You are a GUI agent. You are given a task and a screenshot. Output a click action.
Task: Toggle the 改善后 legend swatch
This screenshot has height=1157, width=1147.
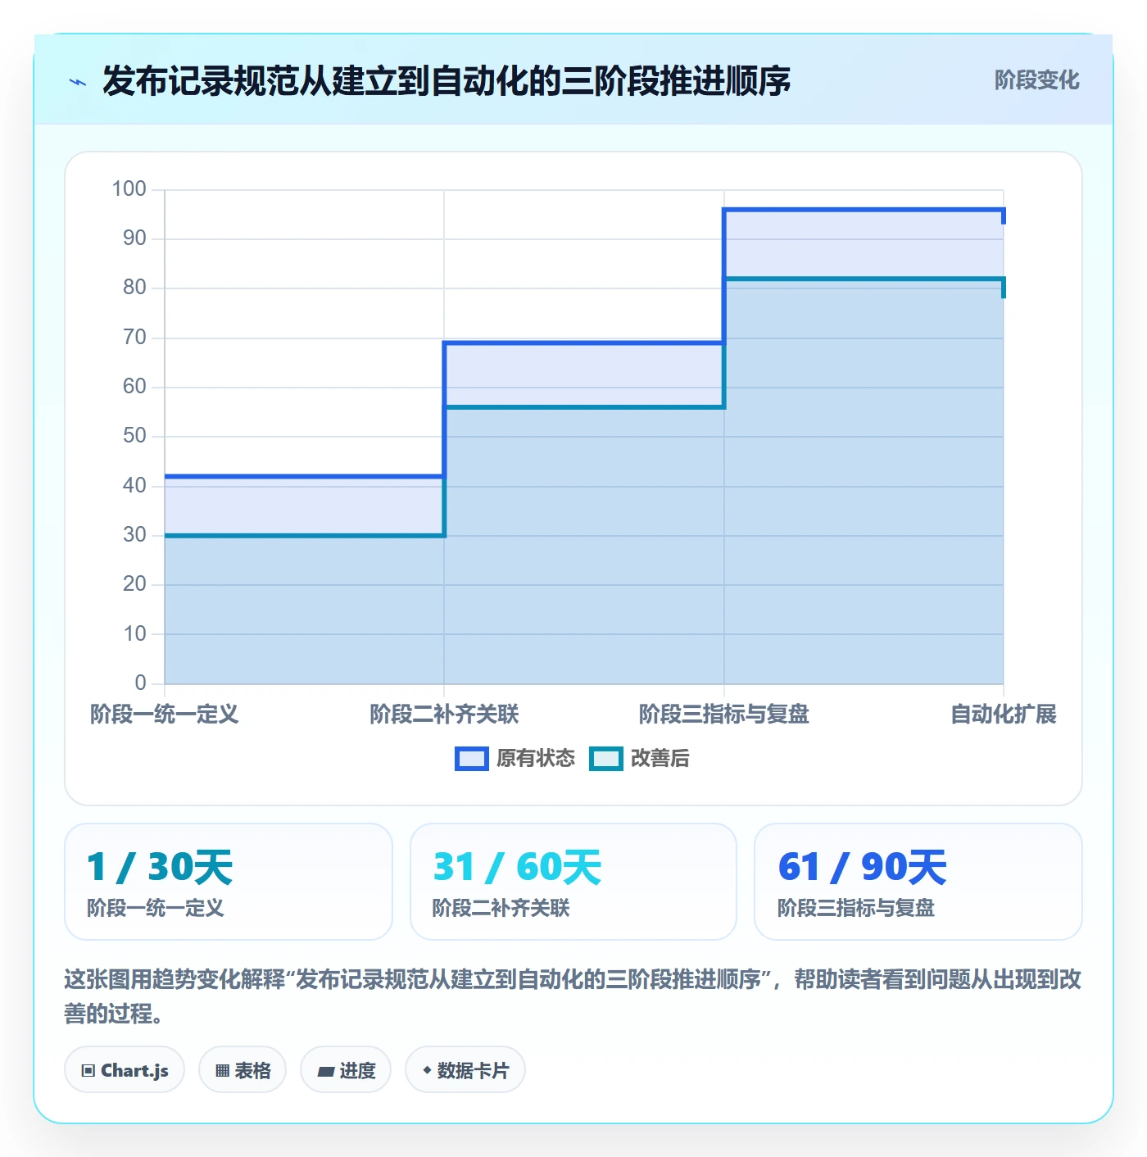[606, 759]
